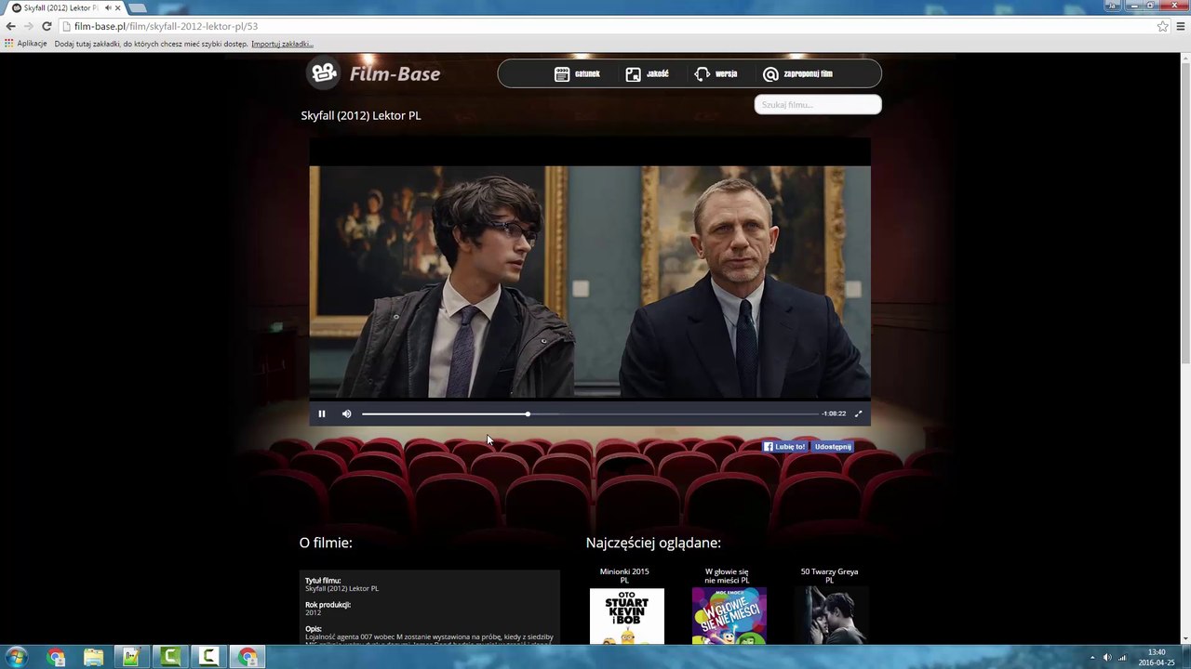This screenshot has width=1191, height=669.
Task: Open zaproponuj film menu item
Action: [797, 73]
